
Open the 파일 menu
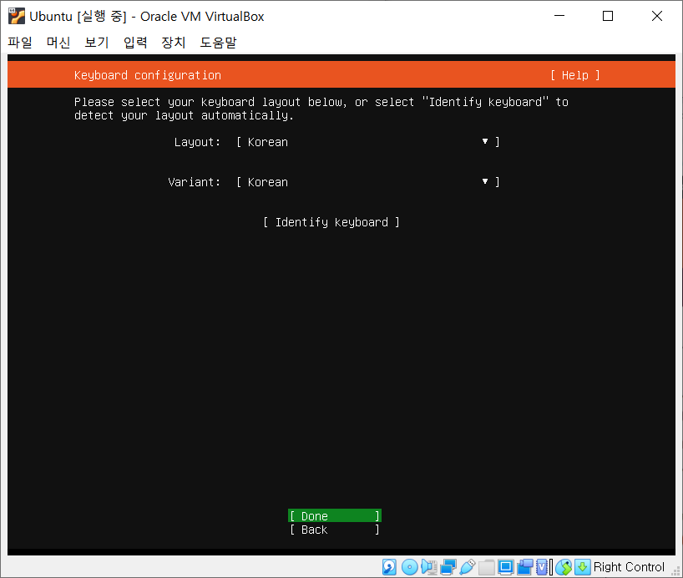coord(20,43)
